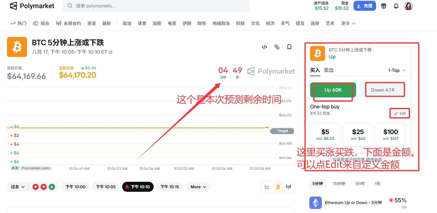The width and height of the screenshot is (437, 213).
Task: Click the info icon beside the ET time
Action: click(110, 52)
